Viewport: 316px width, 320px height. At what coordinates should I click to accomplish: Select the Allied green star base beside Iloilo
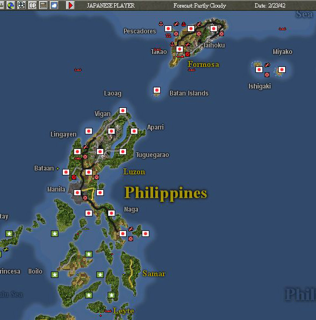pos(55,275)
